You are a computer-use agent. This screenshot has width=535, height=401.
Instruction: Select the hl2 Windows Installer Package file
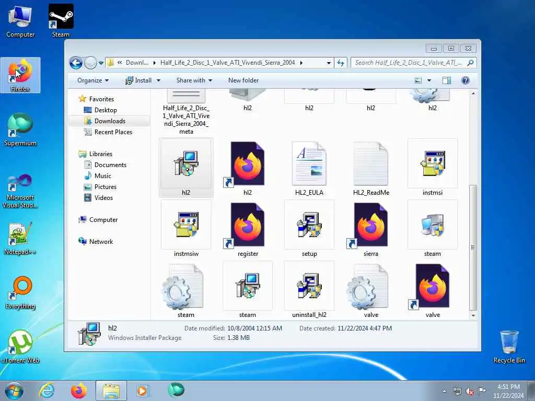point(186,168)
